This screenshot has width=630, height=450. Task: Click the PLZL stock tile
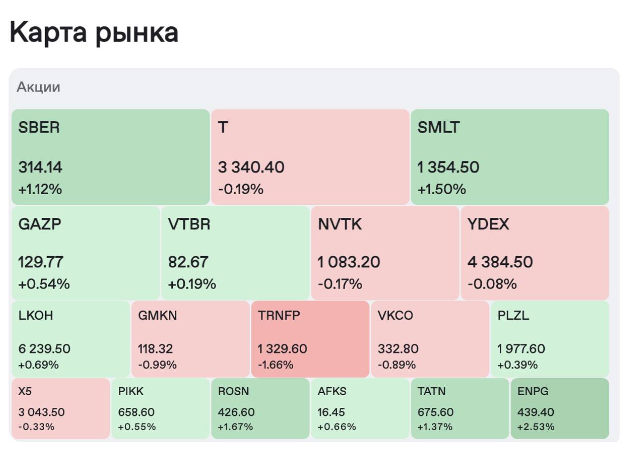pyautogui.click(x=549, y=339)
